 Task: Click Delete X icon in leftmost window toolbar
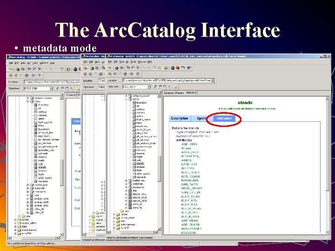(x=40, y=69)
